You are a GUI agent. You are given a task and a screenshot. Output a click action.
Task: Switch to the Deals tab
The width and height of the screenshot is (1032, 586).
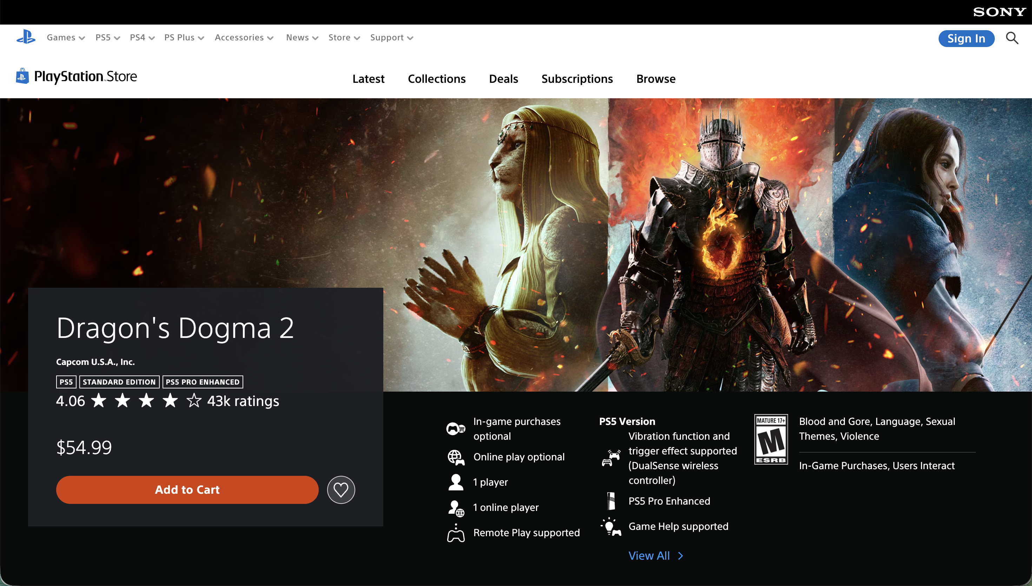click(x=503, y=79)
